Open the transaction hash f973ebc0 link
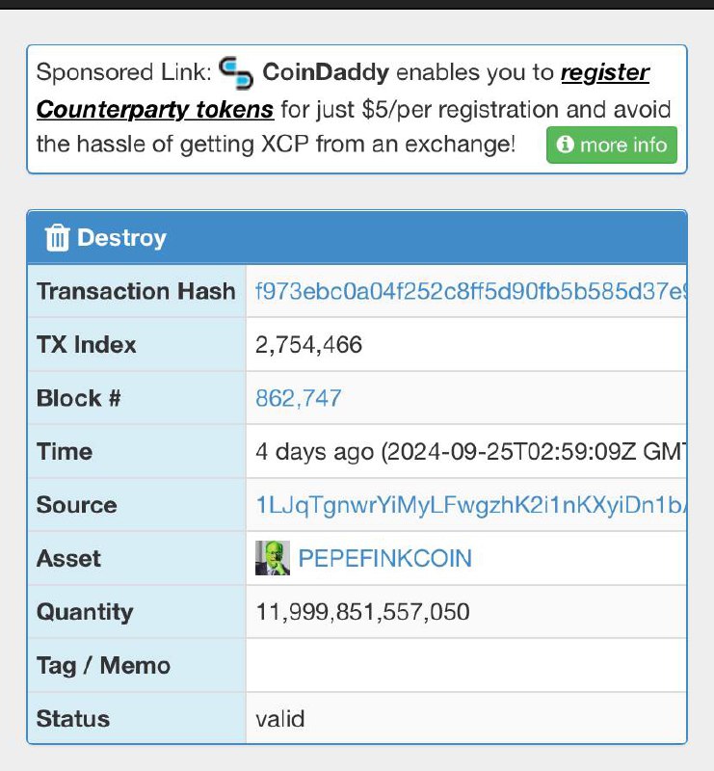 (x=470, y=292)
